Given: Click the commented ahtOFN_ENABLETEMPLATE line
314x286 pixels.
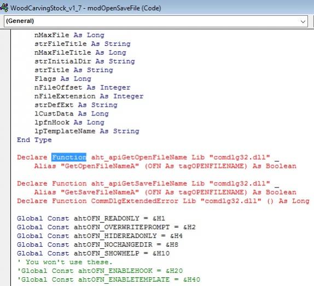Looking at the screenshot, I should [x=108, y=279].
